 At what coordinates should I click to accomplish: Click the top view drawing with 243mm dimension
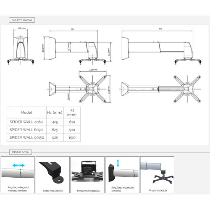[79, 86]
